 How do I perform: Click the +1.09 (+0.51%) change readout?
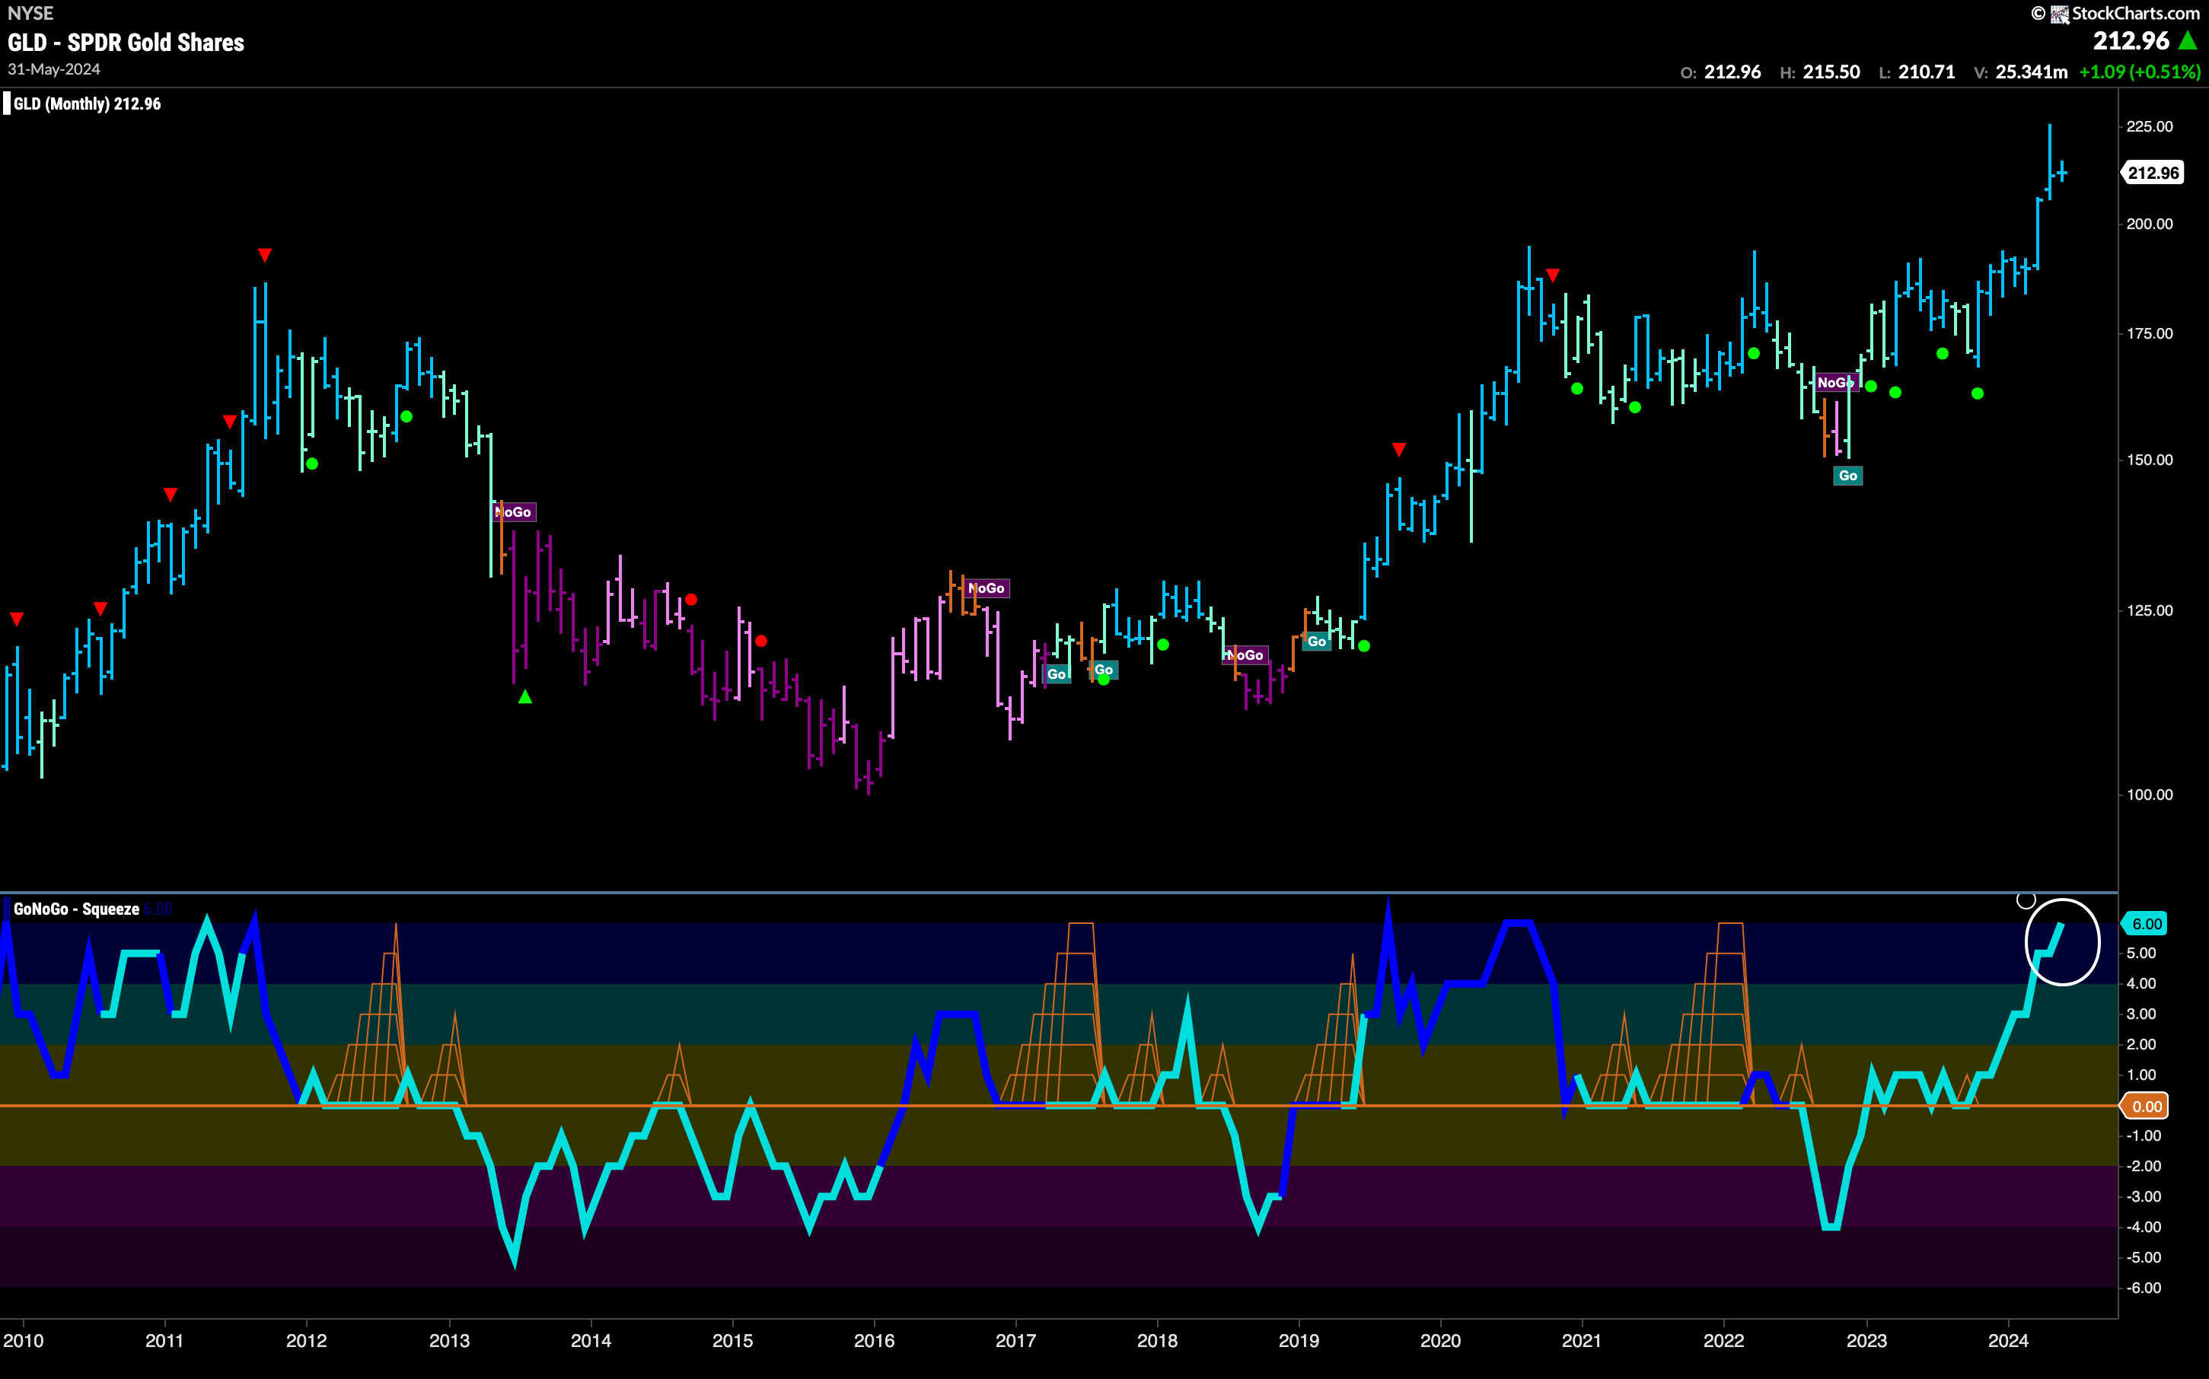pyautogui.click(x=2140, y=72)
